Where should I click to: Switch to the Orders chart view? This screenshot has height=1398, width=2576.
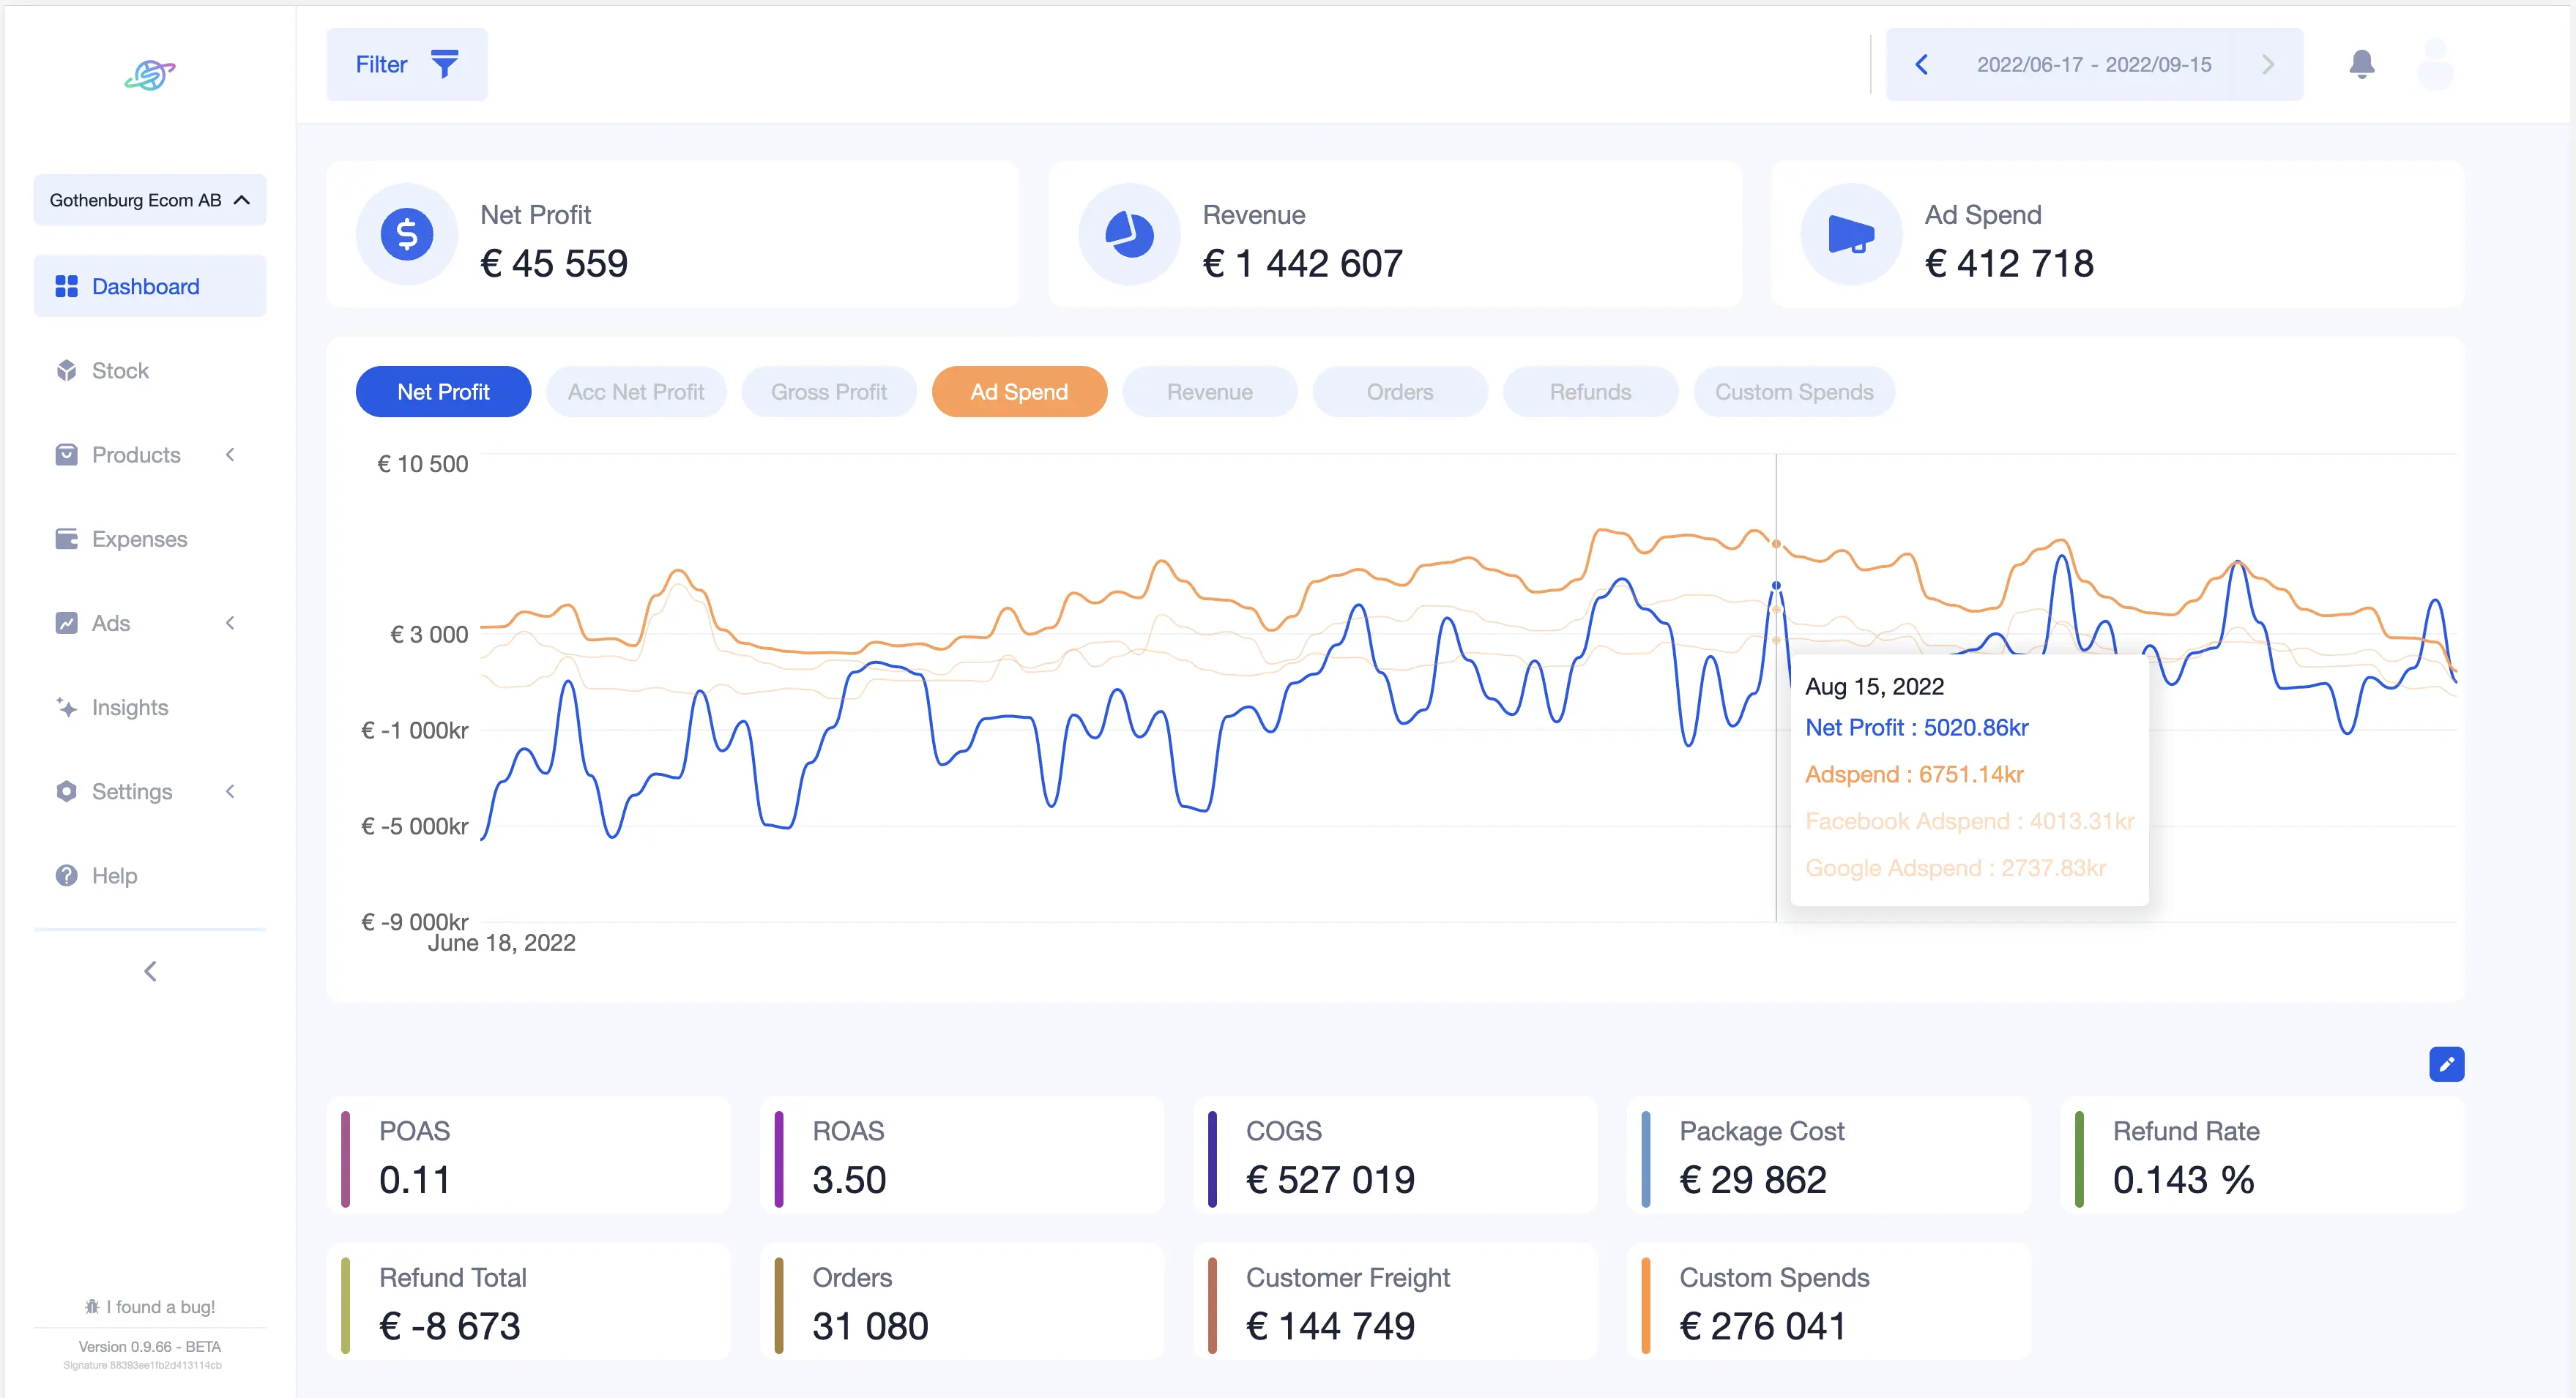(x=1399, y=391)
